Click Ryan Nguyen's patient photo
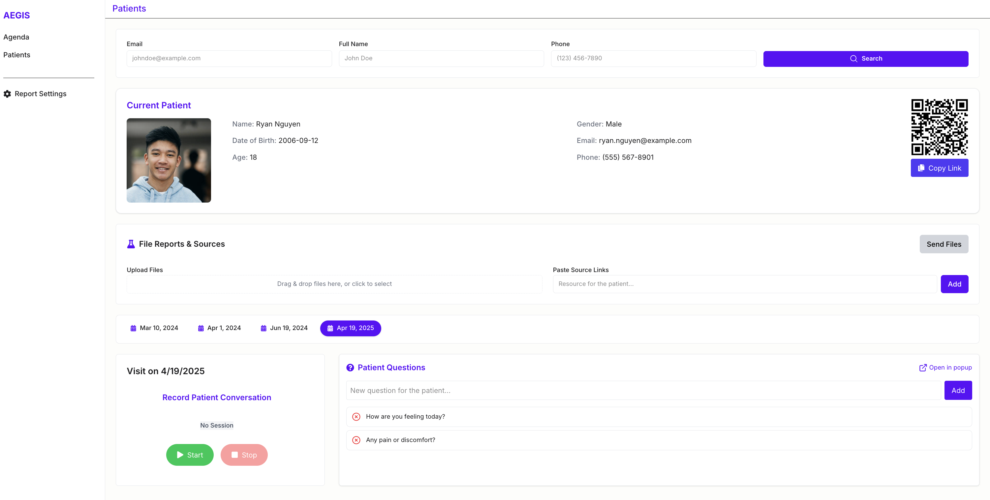990x500 pixels. click(x=169, y=160)
